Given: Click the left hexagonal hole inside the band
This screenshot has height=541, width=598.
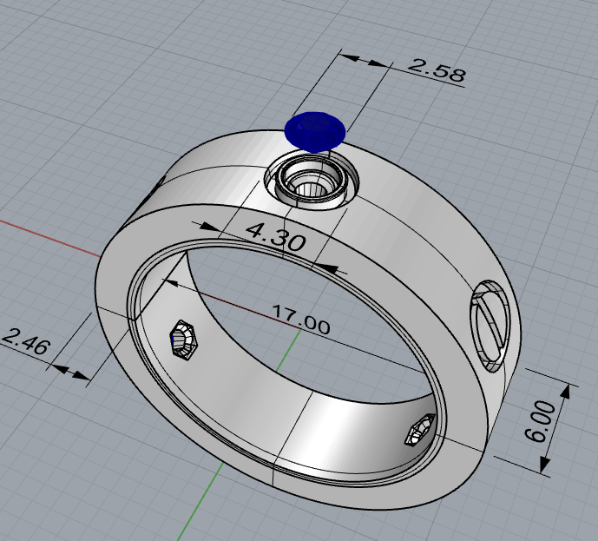Looking at the screenshot, I should coord(183,340).
